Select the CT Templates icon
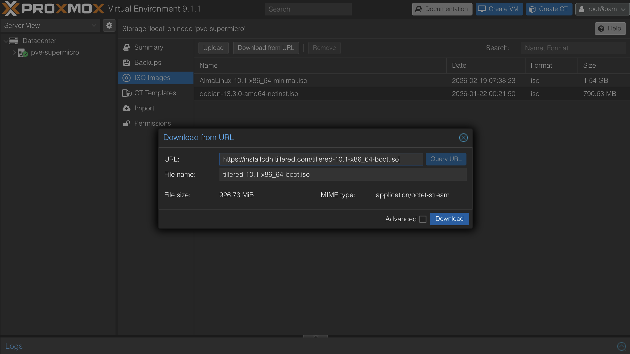Viewport: 630px width, 354px height. click(127, 93)
